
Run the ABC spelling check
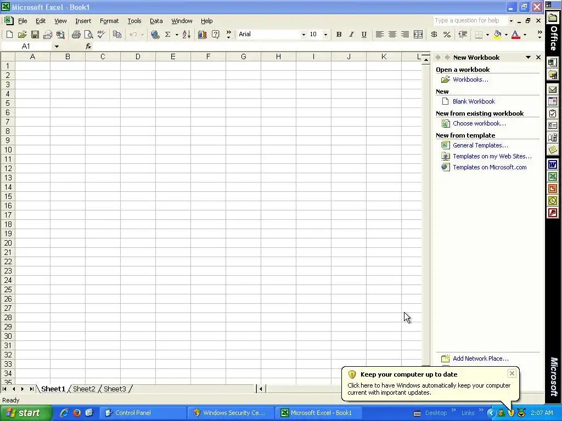pos(102,35)
